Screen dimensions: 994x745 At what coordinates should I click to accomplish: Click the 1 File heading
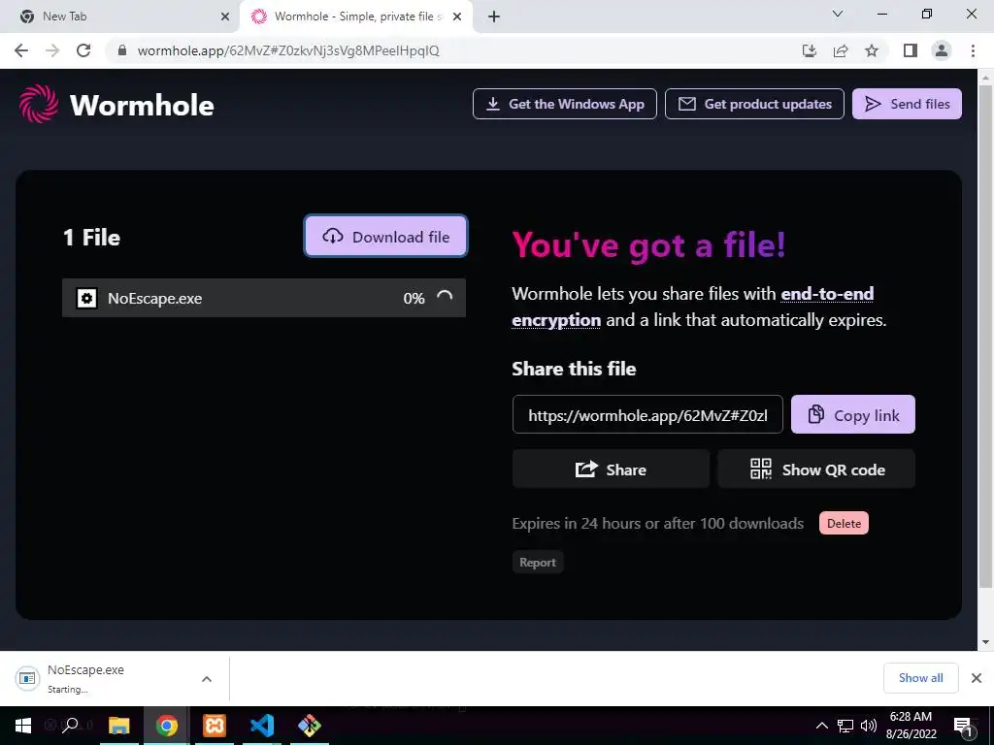[x=92, y=238]
